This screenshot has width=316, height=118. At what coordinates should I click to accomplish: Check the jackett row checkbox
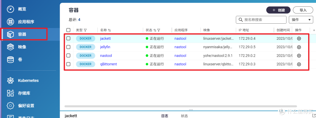68,38
